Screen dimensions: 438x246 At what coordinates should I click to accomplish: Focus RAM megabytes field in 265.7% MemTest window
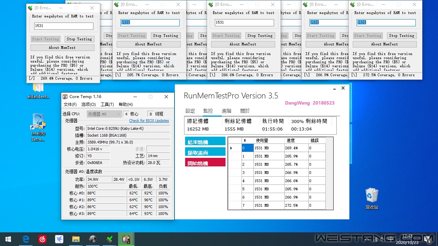coord(150,23)
